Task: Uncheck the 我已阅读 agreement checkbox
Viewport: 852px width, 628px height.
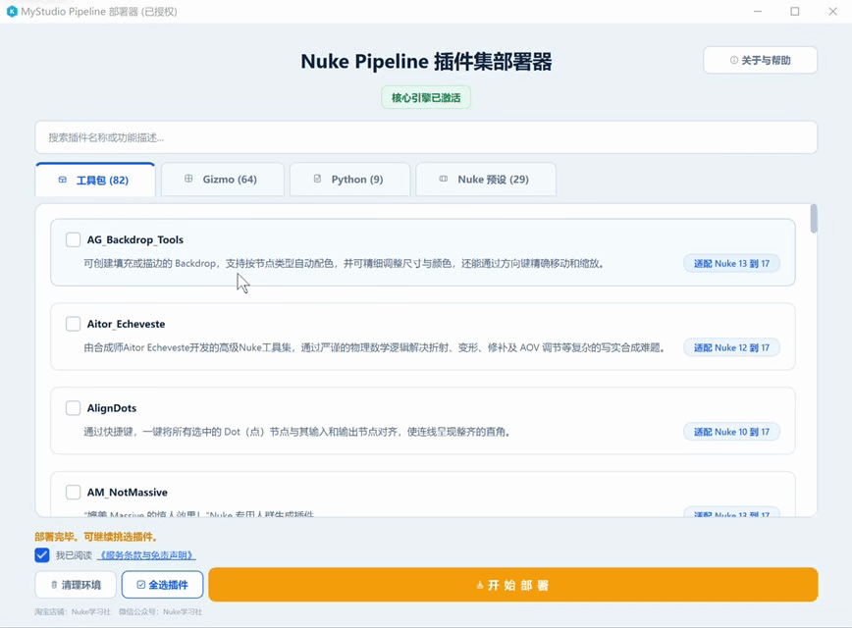Action: click(42, 555)
